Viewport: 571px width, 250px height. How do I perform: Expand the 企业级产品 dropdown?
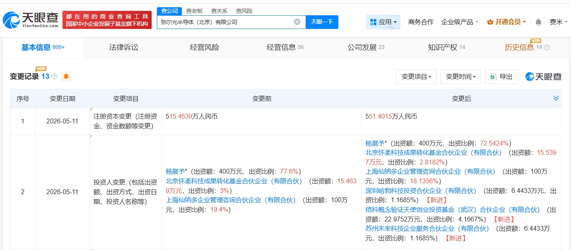[460, 22]
